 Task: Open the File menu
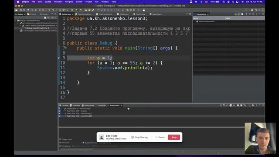33,2
